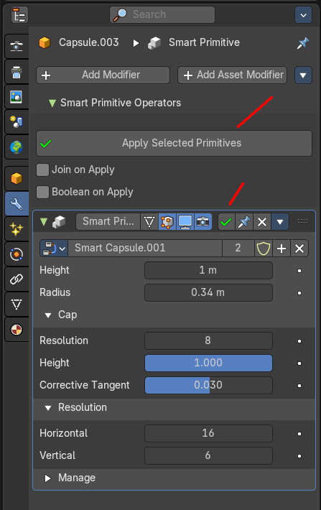This screenshot has height=510, width=321.
Task: Click the attribute dot beside Radius
Action: (x=299, y=293)
